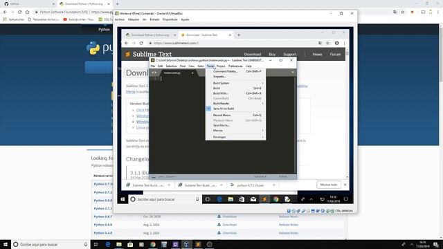Open options for second Sublime Text Build download
This screenshot has height=249, width=443.
(221, 185)
